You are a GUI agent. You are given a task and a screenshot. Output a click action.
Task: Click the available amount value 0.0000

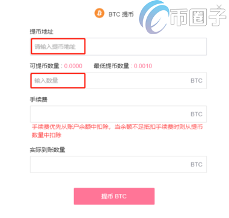(x=73, y=66)
